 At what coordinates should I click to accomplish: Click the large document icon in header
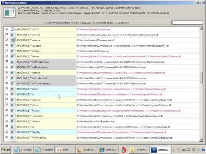tap(9, 13)
